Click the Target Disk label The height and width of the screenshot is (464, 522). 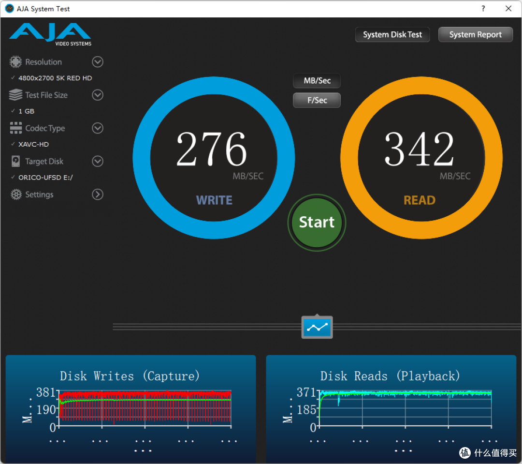click(44, 161)
